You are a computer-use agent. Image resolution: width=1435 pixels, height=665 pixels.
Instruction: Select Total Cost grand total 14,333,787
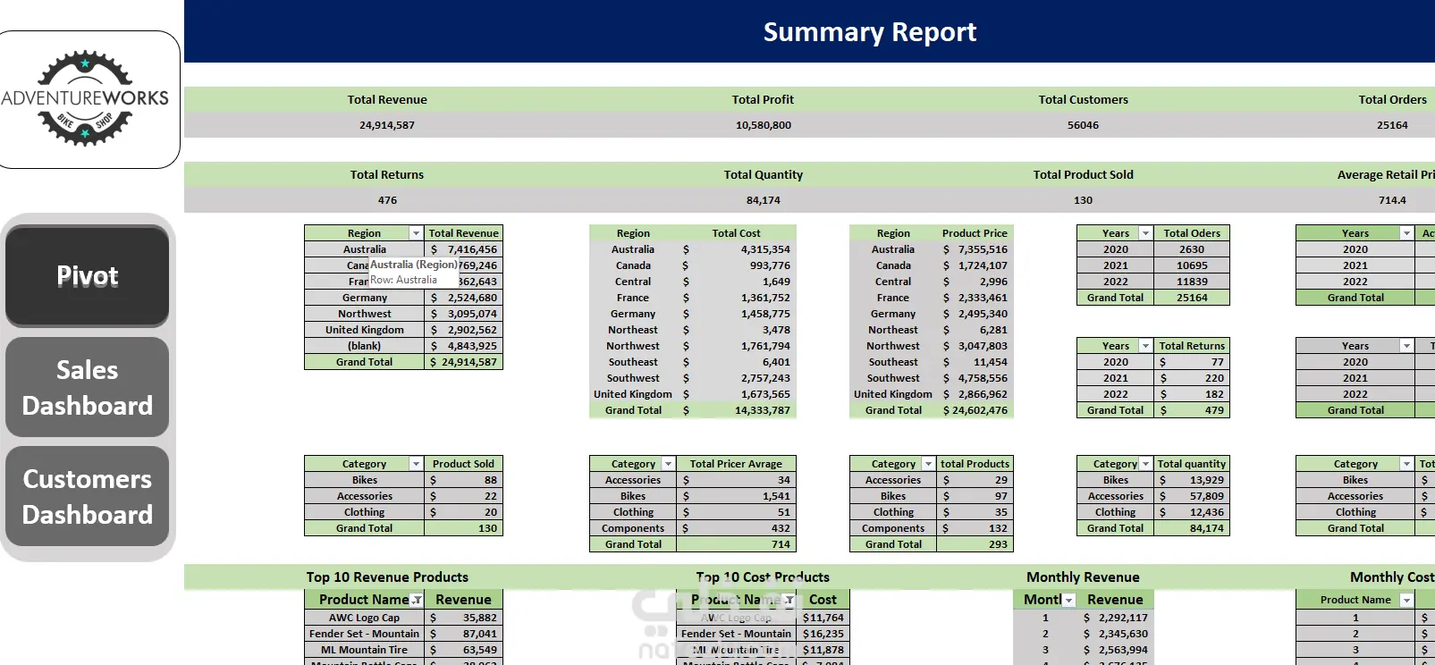point(736,410)
